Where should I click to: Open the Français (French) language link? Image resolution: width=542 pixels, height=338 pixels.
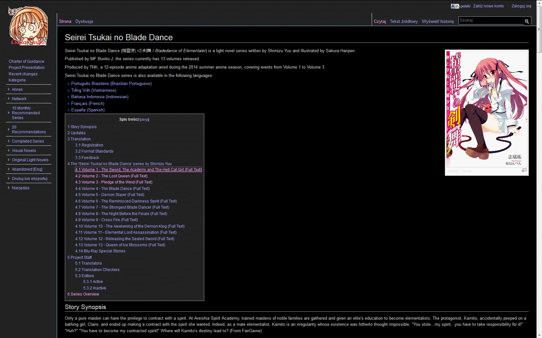click(87, 104)
